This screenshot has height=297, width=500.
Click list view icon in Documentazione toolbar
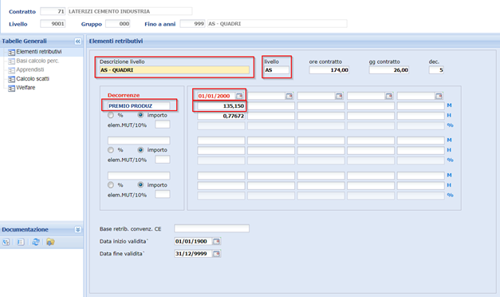(21, 242)
